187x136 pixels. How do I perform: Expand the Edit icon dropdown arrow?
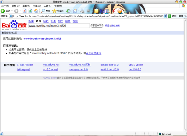tap(92, 11)
